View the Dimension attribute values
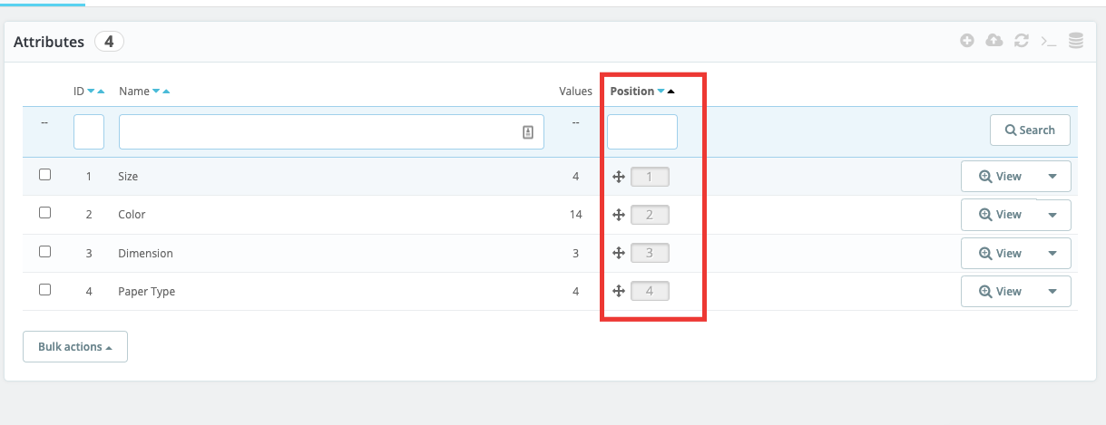This screenshot has width=1106, height=425. tap(1000, 254)
